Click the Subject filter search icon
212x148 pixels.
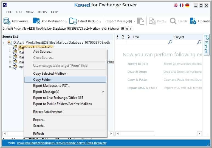click(199, 42)
